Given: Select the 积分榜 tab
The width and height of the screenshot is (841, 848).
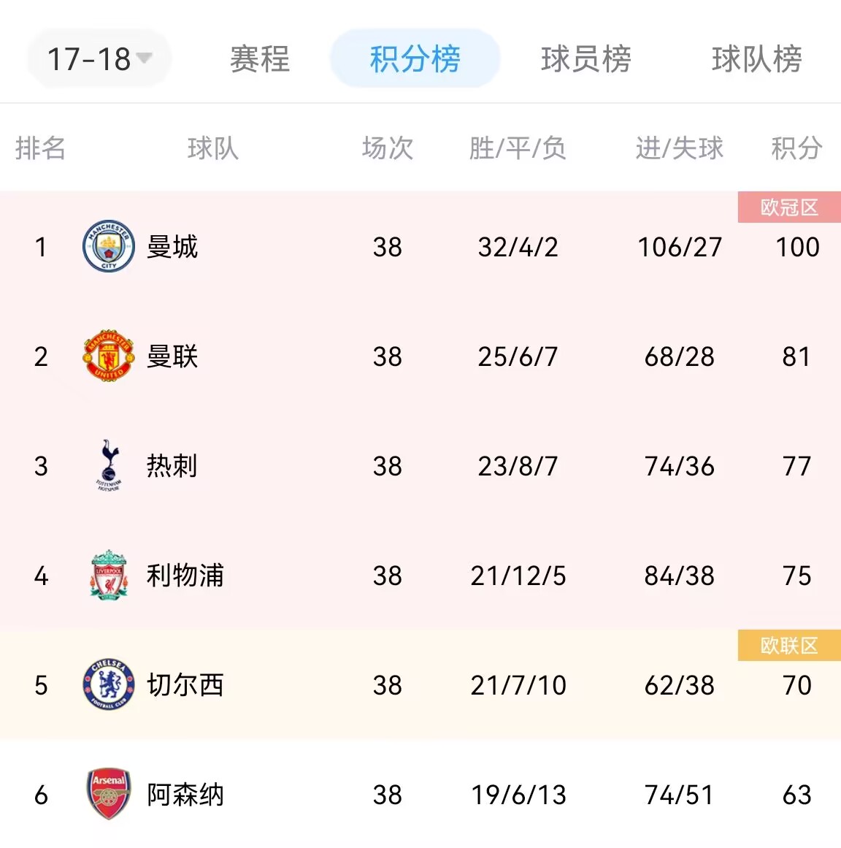Looking at the screenshot, I should (415, 58).
